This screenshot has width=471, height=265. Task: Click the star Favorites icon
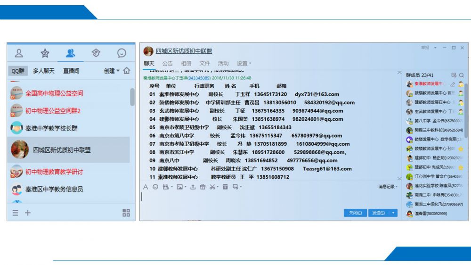45,53
